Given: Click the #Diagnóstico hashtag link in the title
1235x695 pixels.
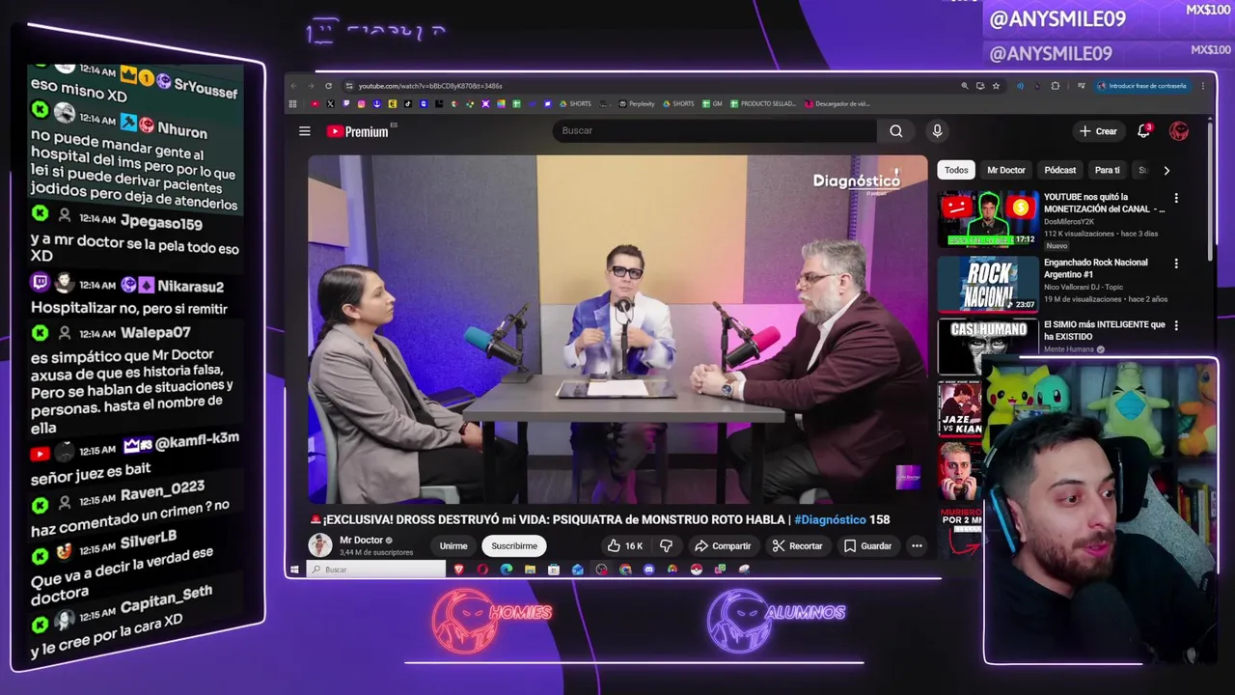Looking at the screenshot, I should point(830,519).
